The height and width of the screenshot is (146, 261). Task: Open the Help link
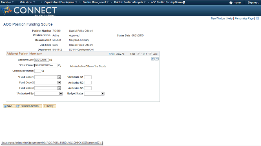[x=230, y=18]
